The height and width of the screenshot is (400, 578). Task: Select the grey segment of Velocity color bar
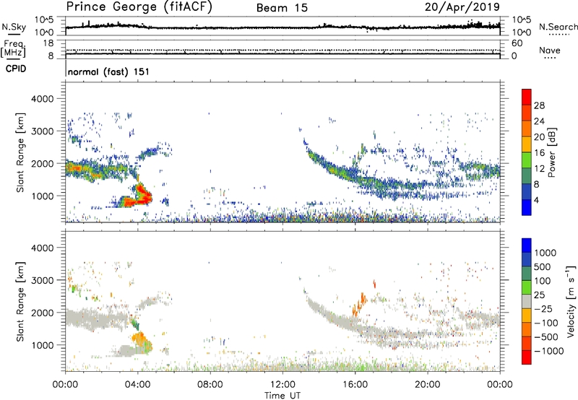[x=527, y=301]
